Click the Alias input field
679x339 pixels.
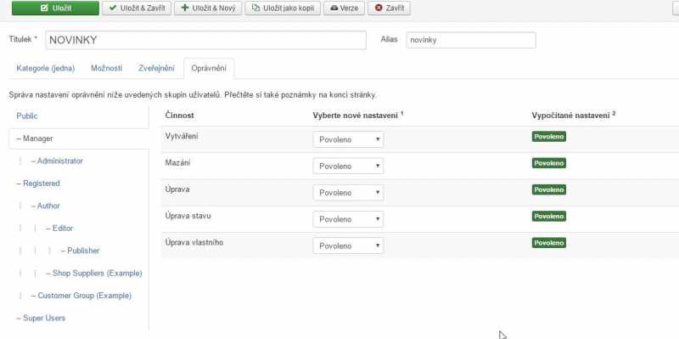tap(471, 40)
